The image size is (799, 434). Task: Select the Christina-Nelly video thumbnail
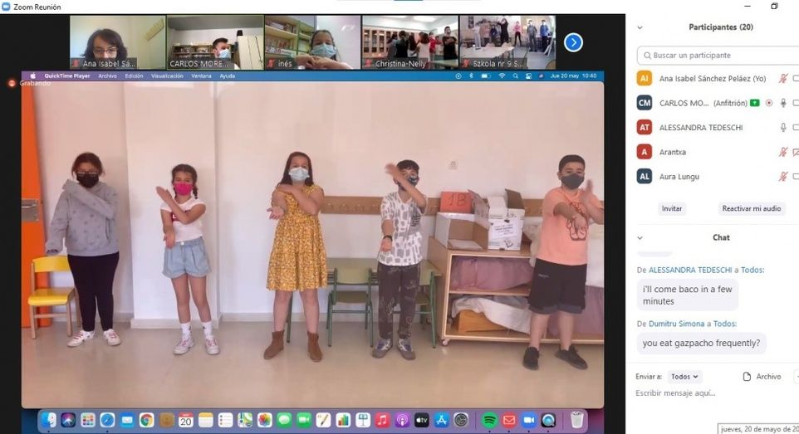click(409, 42)
